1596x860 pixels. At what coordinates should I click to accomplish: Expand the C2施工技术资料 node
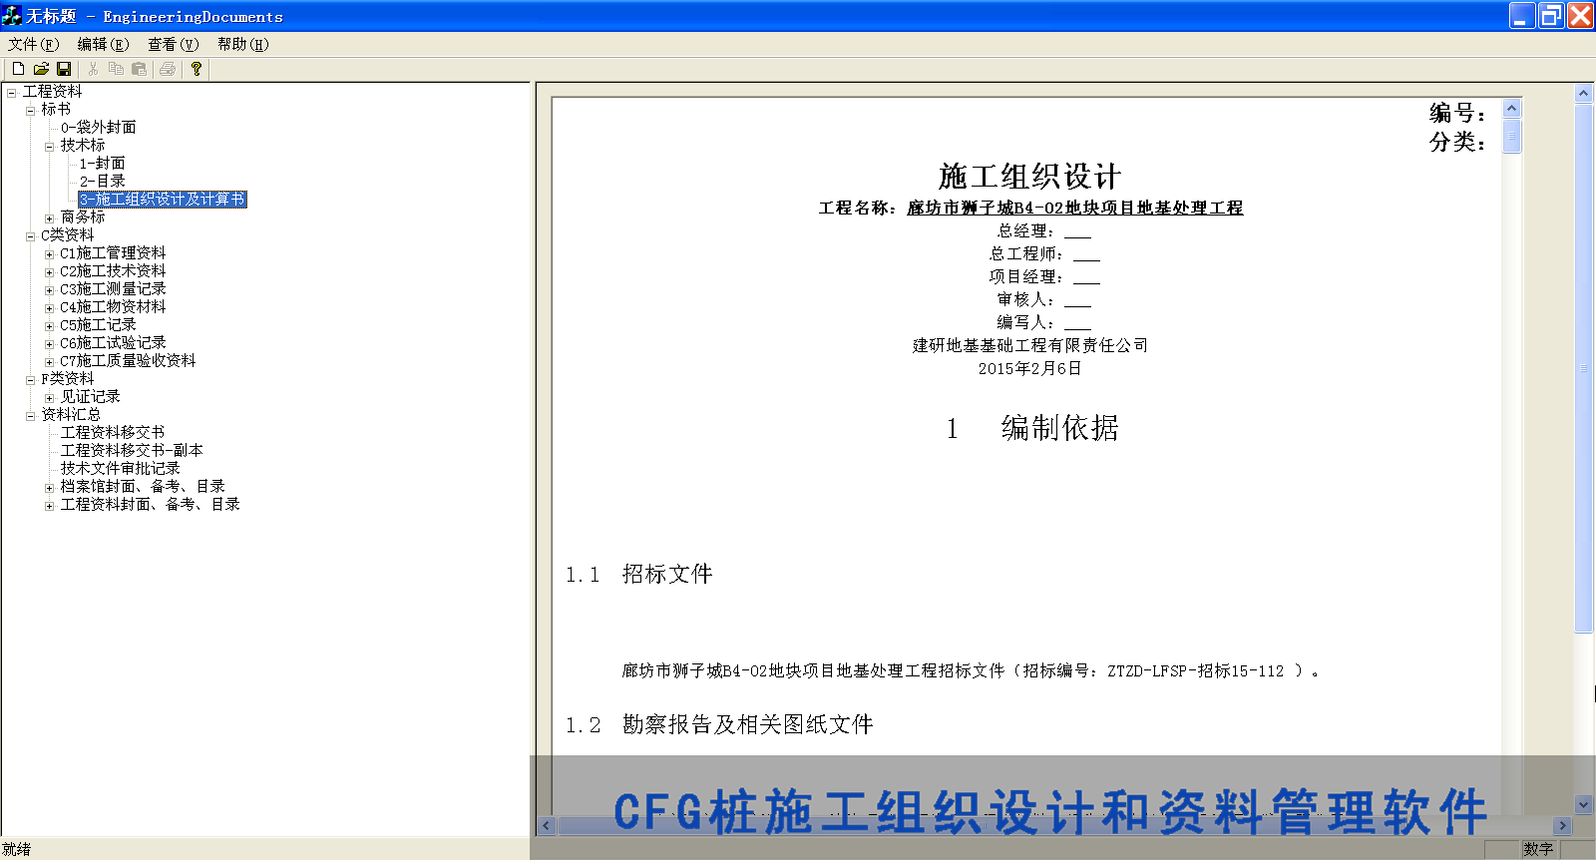click(x=49, y=271)
